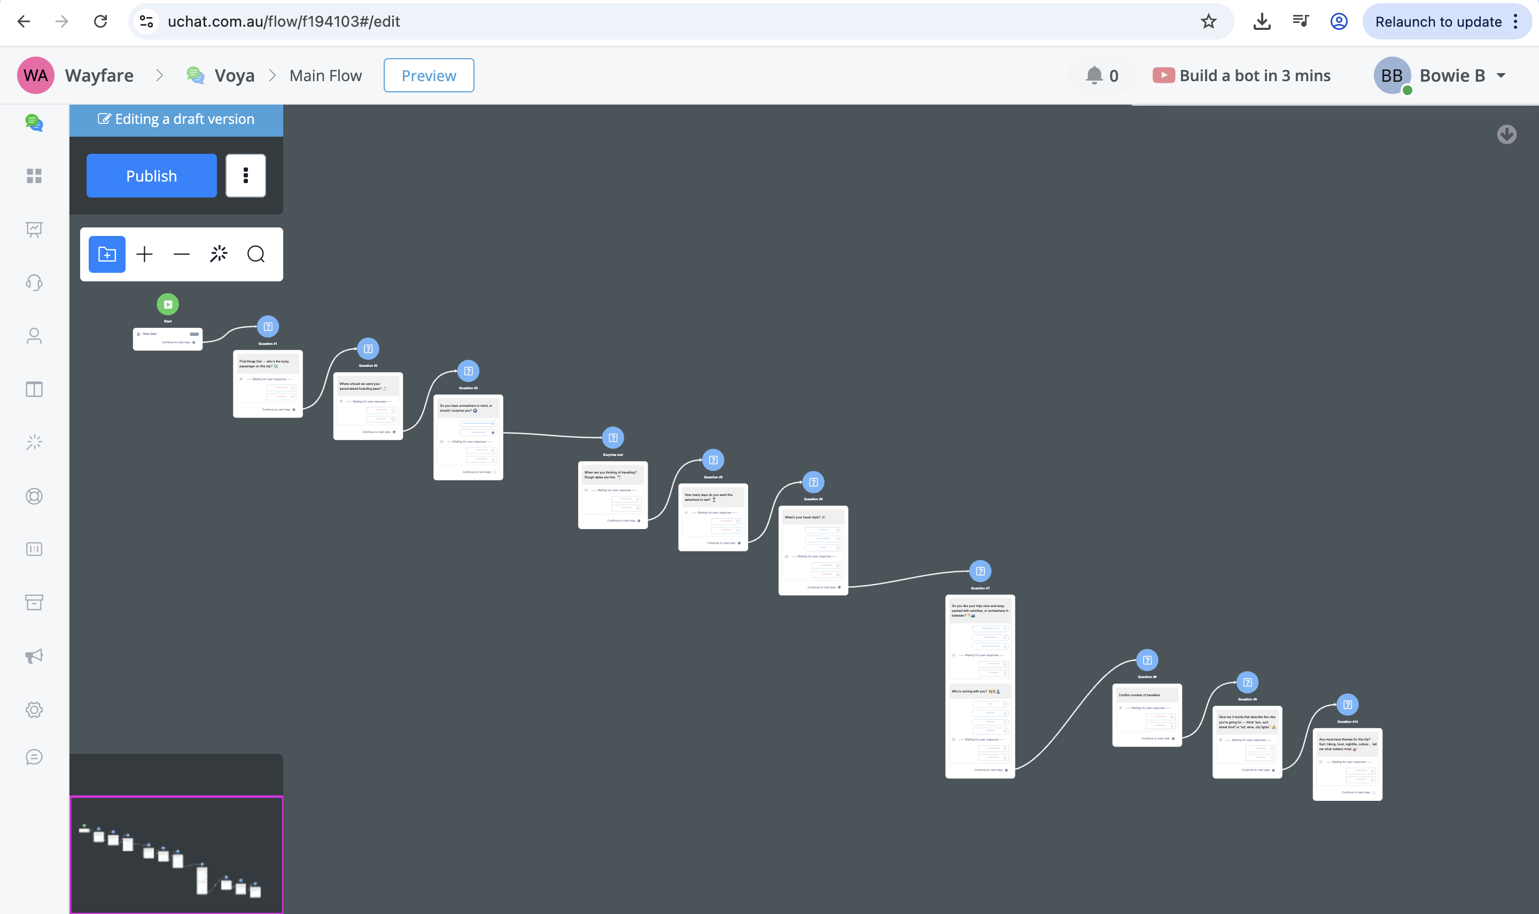Click the green Start node icon
The height and width of the screenshot is (914, 1539).
click(168, 304)
